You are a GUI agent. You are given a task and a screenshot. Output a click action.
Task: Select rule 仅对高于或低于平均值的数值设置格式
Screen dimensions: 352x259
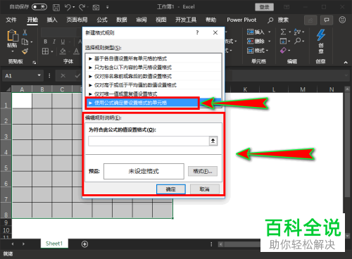click(x=153, y=85)
